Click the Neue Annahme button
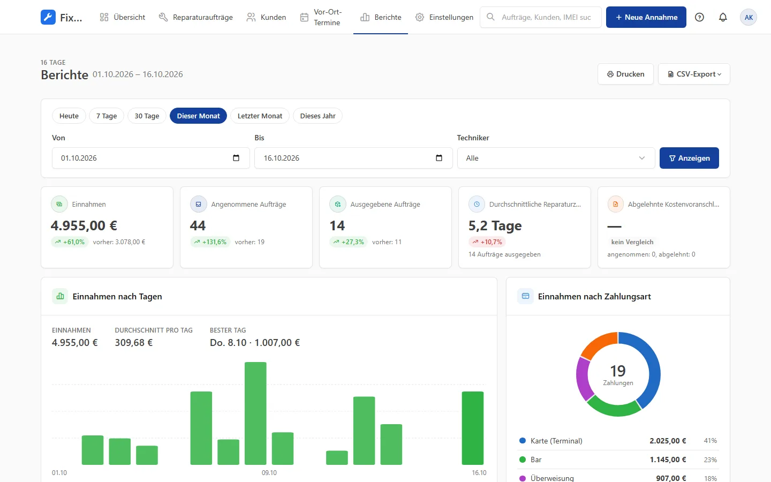The width and height of the screenshot is (771, 482). pyautogui.click(x=646, y=17)
